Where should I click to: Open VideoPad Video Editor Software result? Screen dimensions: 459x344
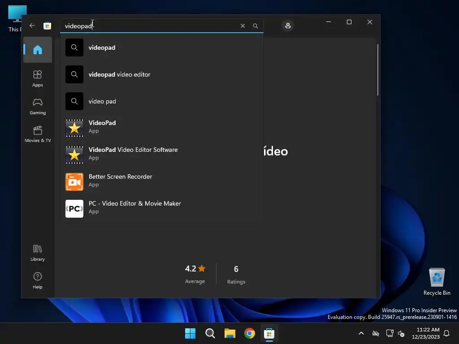[161, 155]
